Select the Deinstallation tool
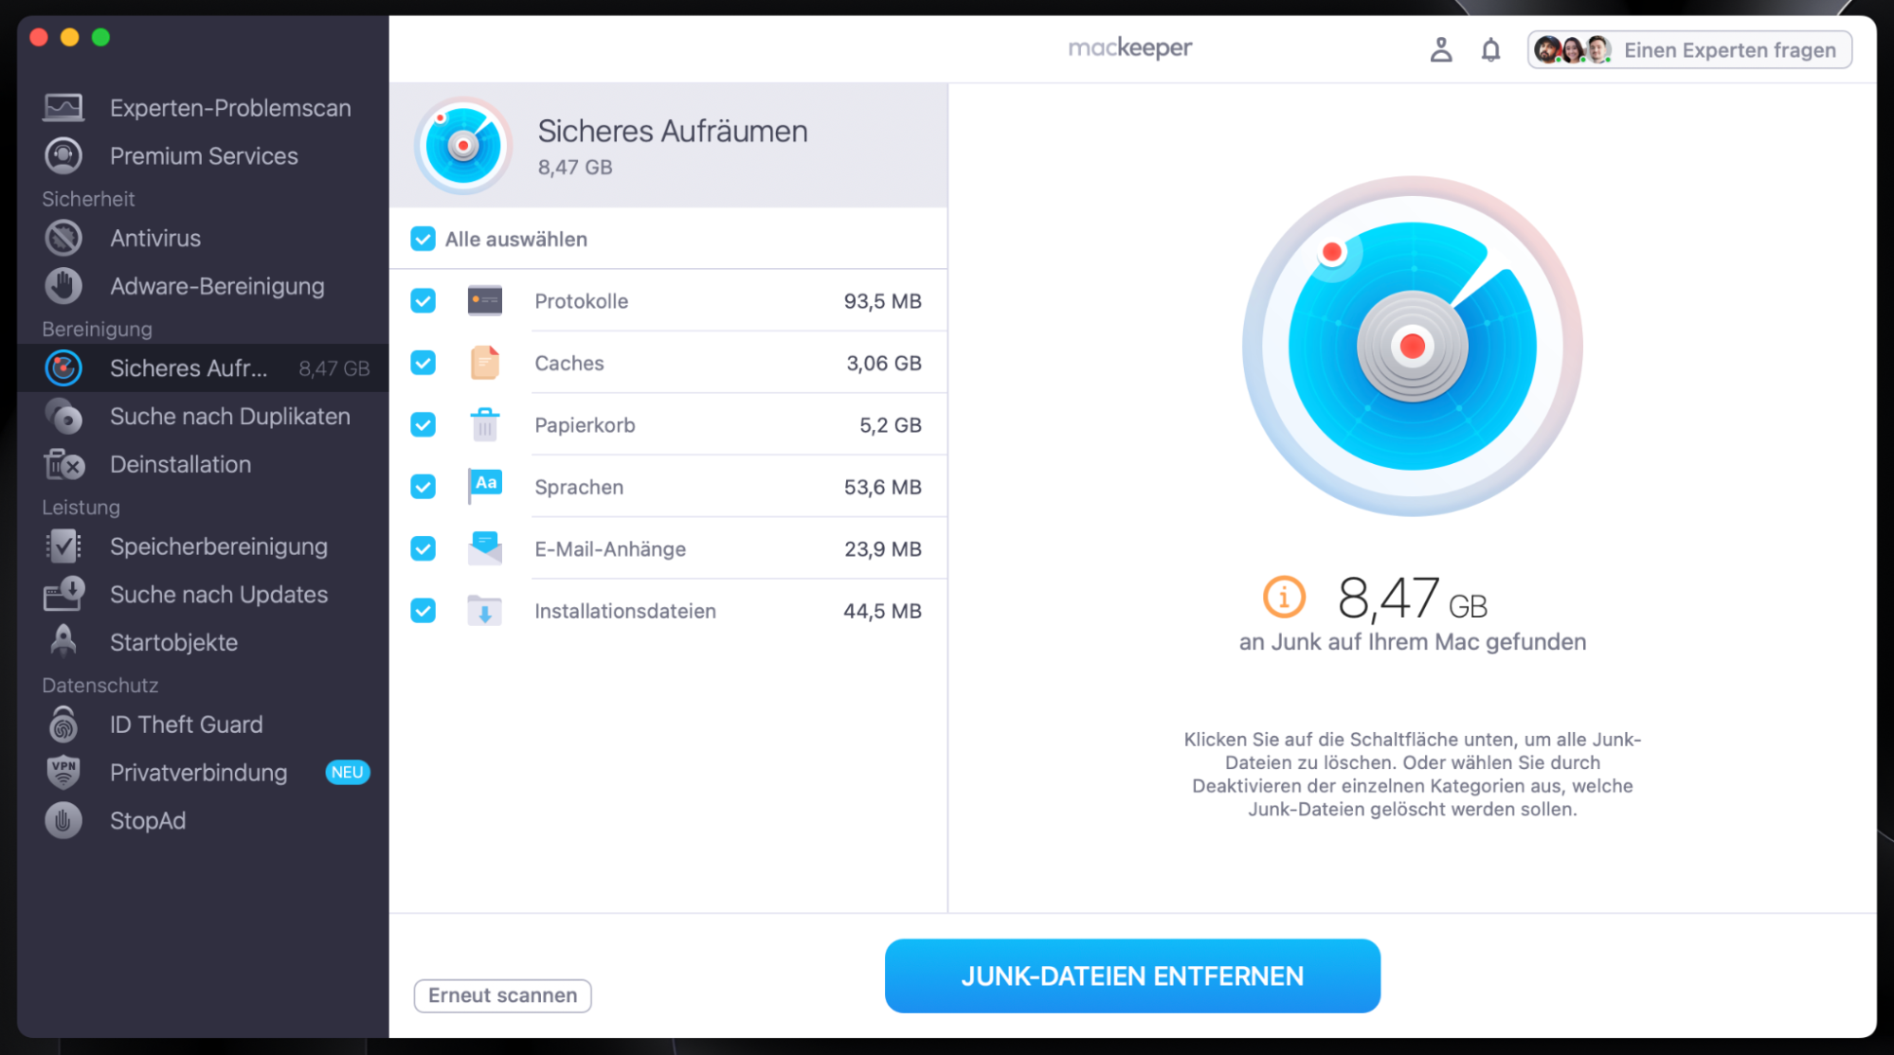Viewport: 1894px width, 1055px height. [x=180, y=464]
